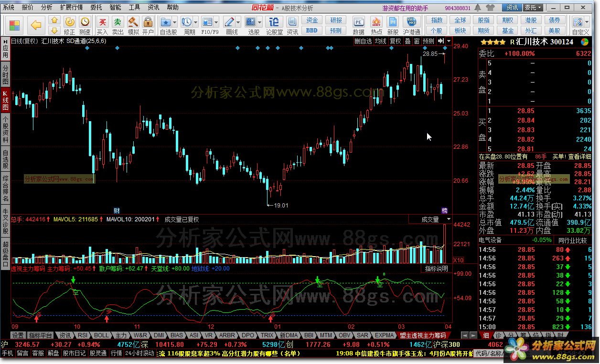This screenshot has width=600, height=364.
Task: Select the TRIX indicator tab
Action: [x=268, y=335]
